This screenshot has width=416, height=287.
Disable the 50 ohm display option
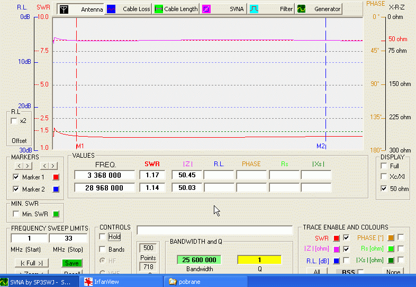pyautogui.click(x=384, y=189)
